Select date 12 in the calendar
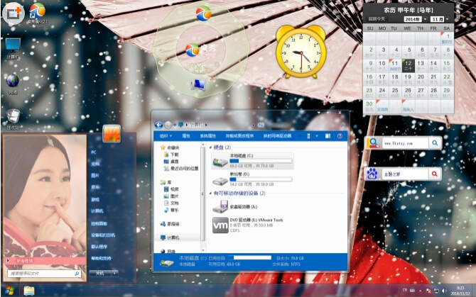 [408, 66]
